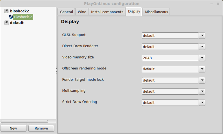This screenshot has width=223, height=134.
Task: Go to the Miscellaneous tab
Action: point(156,12)
